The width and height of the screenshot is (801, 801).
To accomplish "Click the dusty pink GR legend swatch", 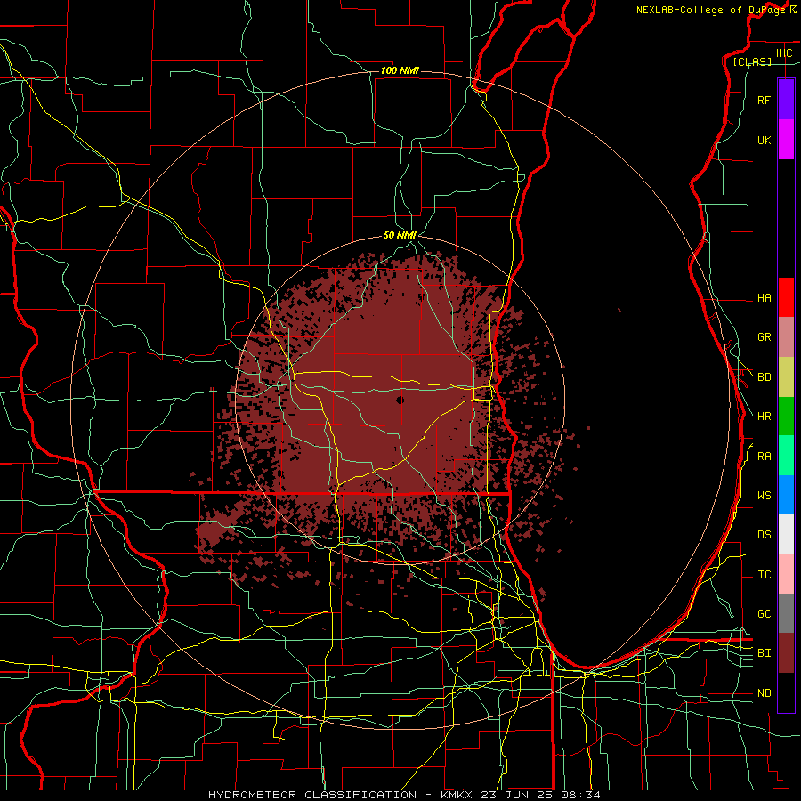I will tap(786, 337).
